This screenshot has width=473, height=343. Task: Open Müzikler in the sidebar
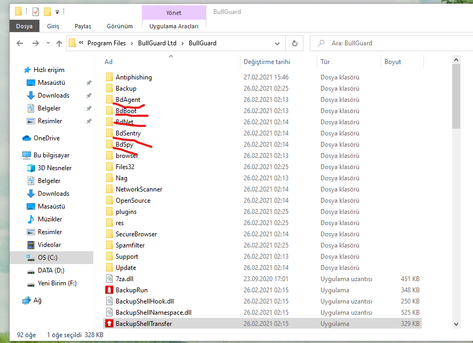click(50, 219)
